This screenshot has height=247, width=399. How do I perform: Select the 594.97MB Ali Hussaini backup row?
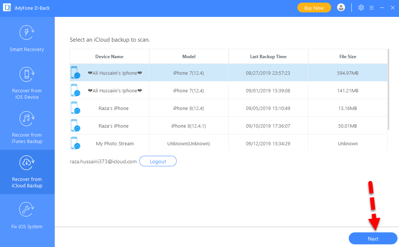point(229,73)
